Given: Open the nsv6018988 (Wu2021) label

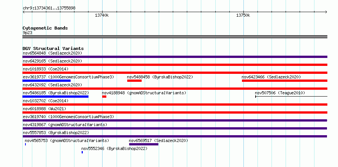Looking at the screenshot, I should pos(44,109).
